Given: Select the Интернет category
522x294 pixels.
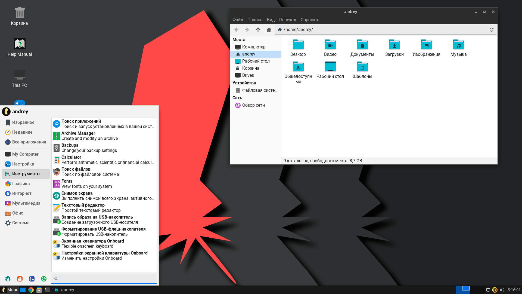Looking at the screenshot, I should 22,194.
